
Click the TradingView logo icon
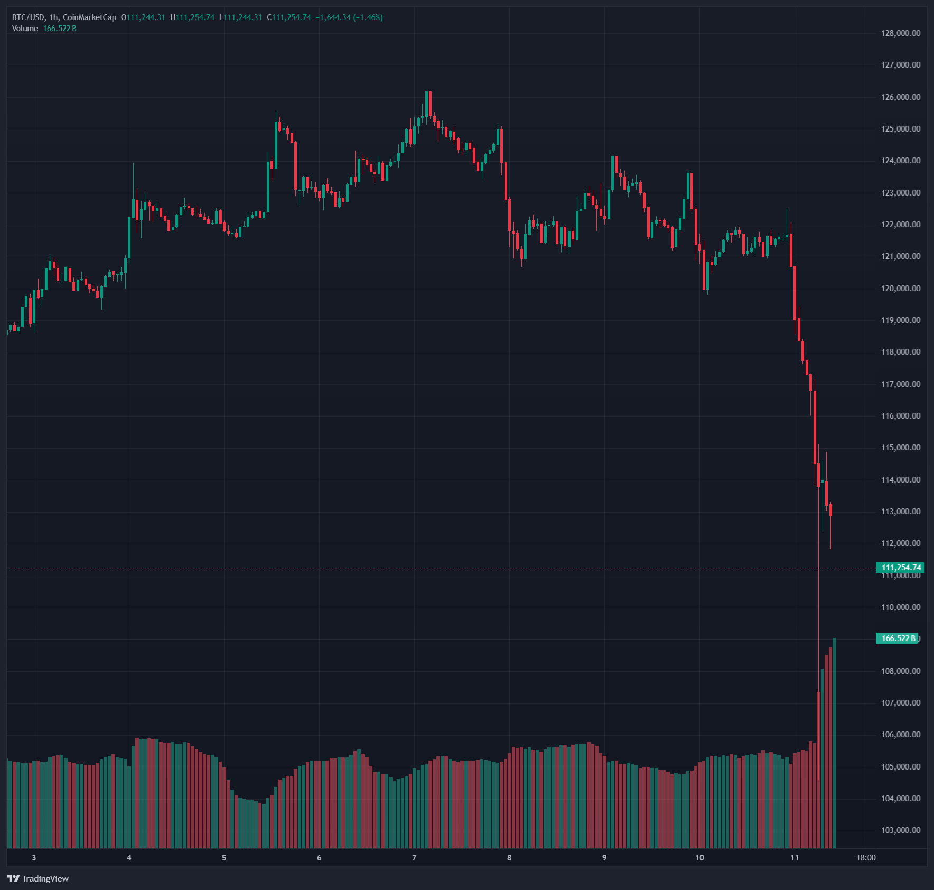[x=13, y=878]
